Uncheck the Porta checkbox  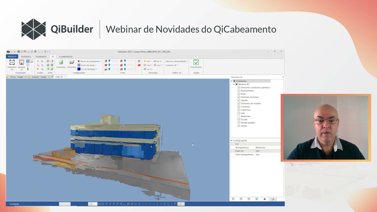tap(239, 94)
